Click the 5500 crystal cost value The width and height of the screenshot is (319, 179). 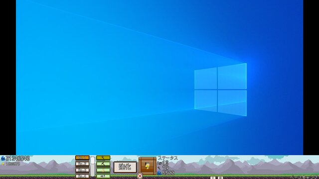tap(168, 173)
